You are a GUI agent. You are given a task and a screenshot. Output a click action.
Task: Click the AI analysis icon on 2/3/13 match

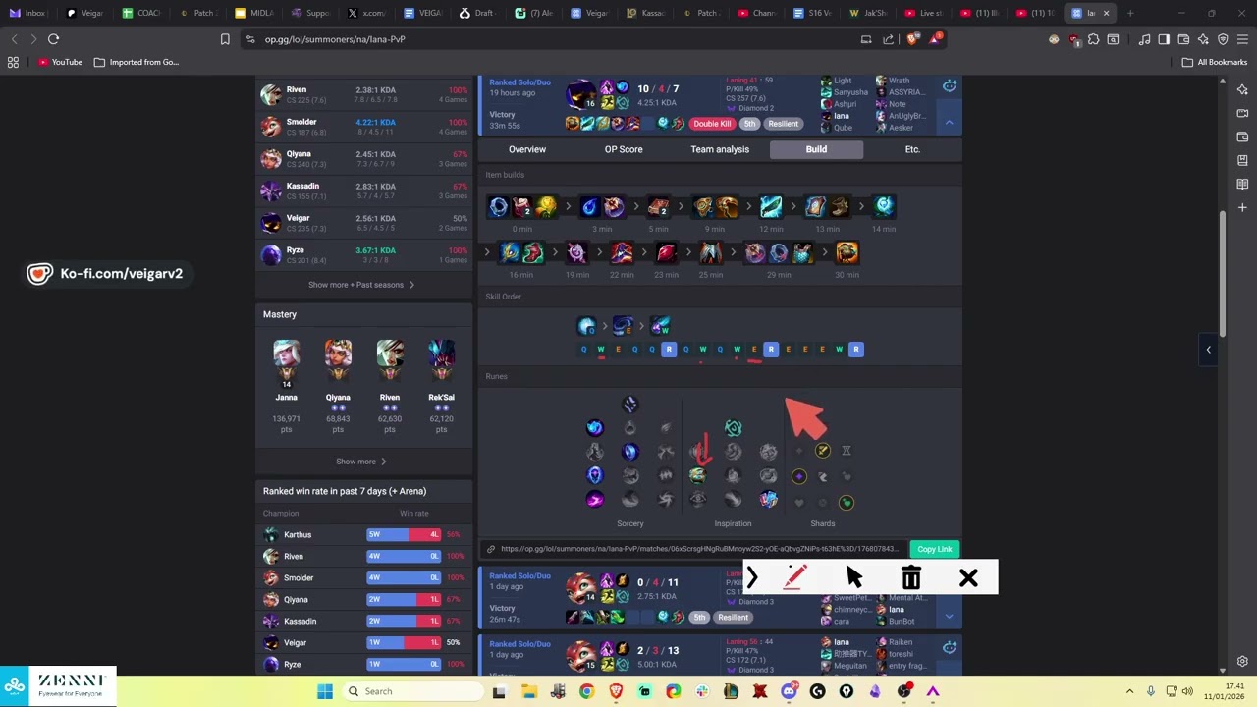click(x=949, y=647)
